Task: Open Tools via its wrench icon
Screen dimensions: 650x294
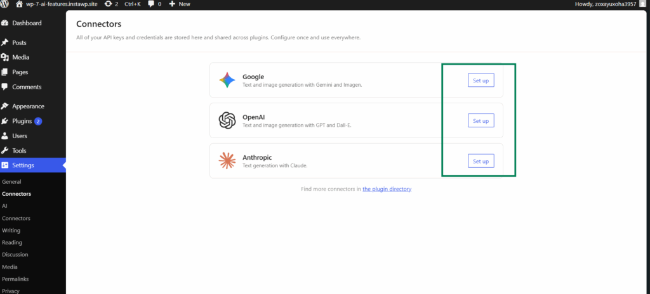Action: [5, 151]
